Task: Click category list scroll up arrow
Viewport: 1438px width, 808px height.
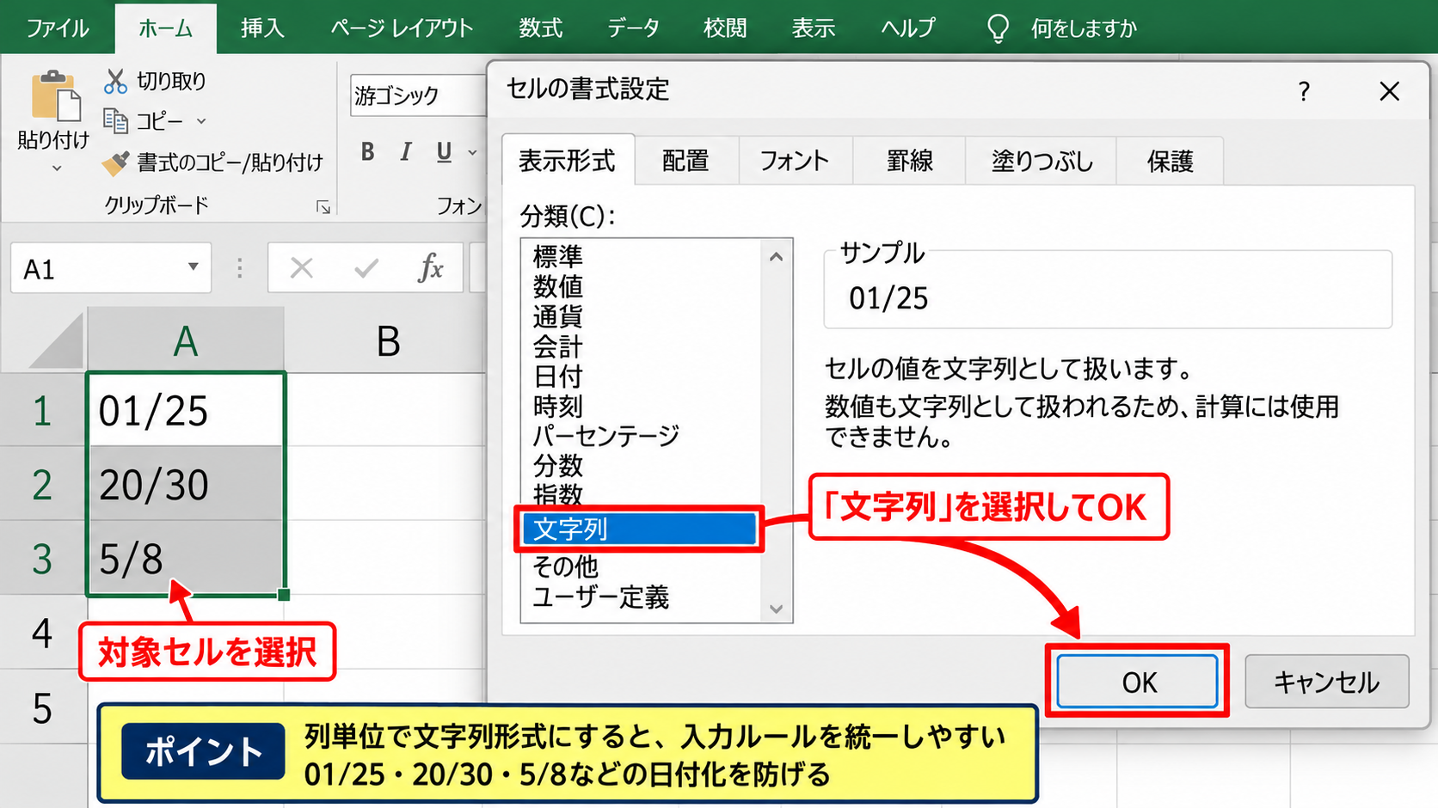Action: [x=776, y=256]
